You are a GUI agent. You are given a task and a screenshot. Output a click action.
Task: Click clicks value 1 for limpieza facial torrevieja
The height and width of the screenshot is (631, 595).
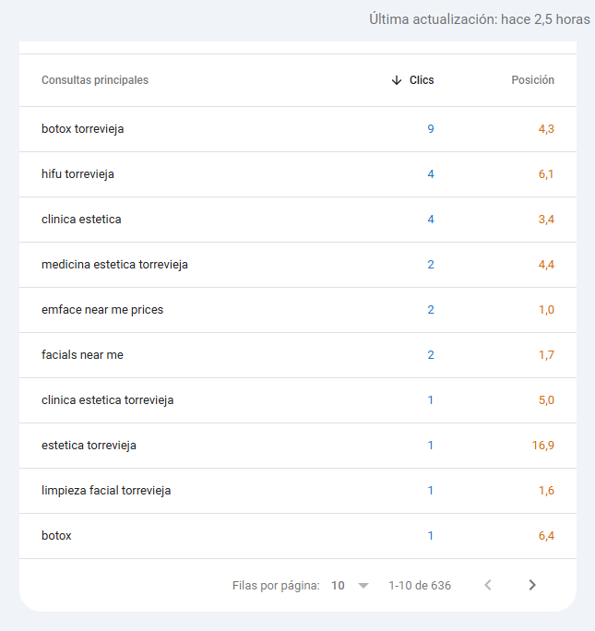click(431, 491)
